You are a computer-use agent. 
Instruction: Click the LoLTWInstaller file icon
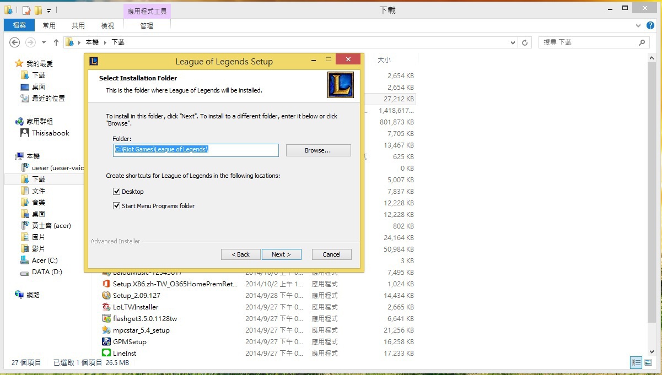106,307
